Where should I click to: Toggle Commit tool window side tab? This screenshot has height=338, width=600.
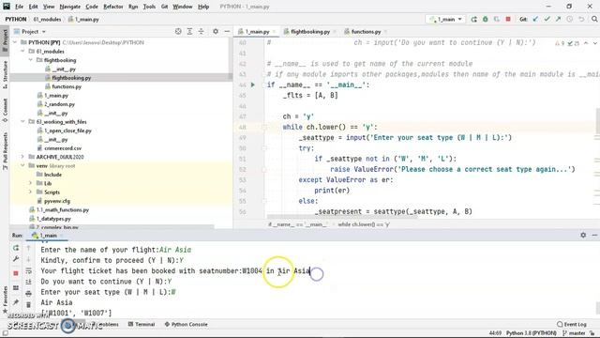tap(5, 111)
